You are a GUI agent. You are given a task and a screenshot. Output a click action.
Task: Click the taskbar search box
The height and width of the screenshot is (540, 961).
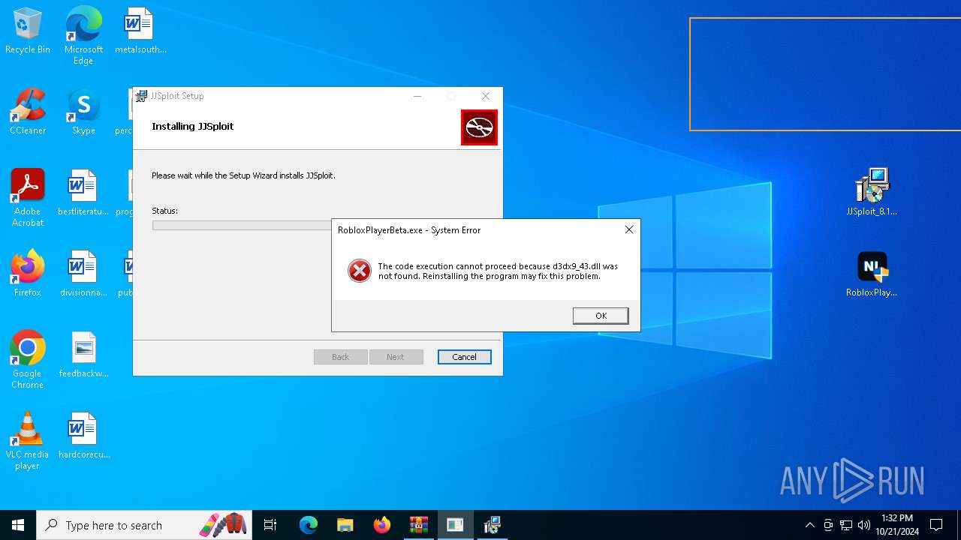144,525
